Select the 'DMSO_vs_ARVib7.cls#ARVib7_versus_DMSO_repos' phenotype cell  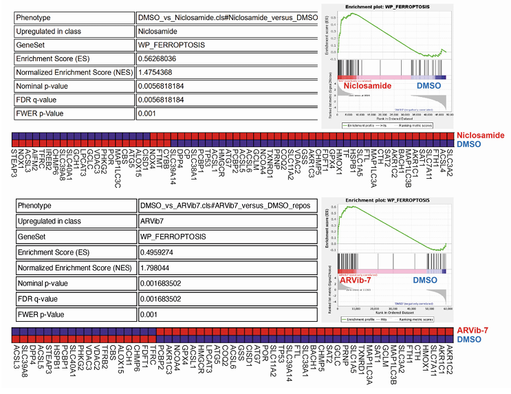tap(228, 206)
